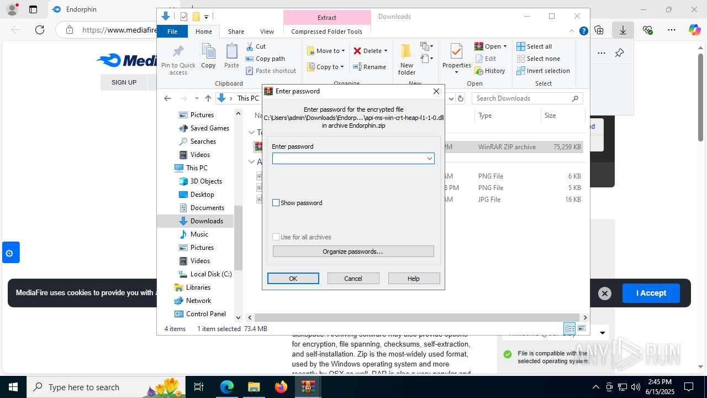Click Organize passwords button

353,252
